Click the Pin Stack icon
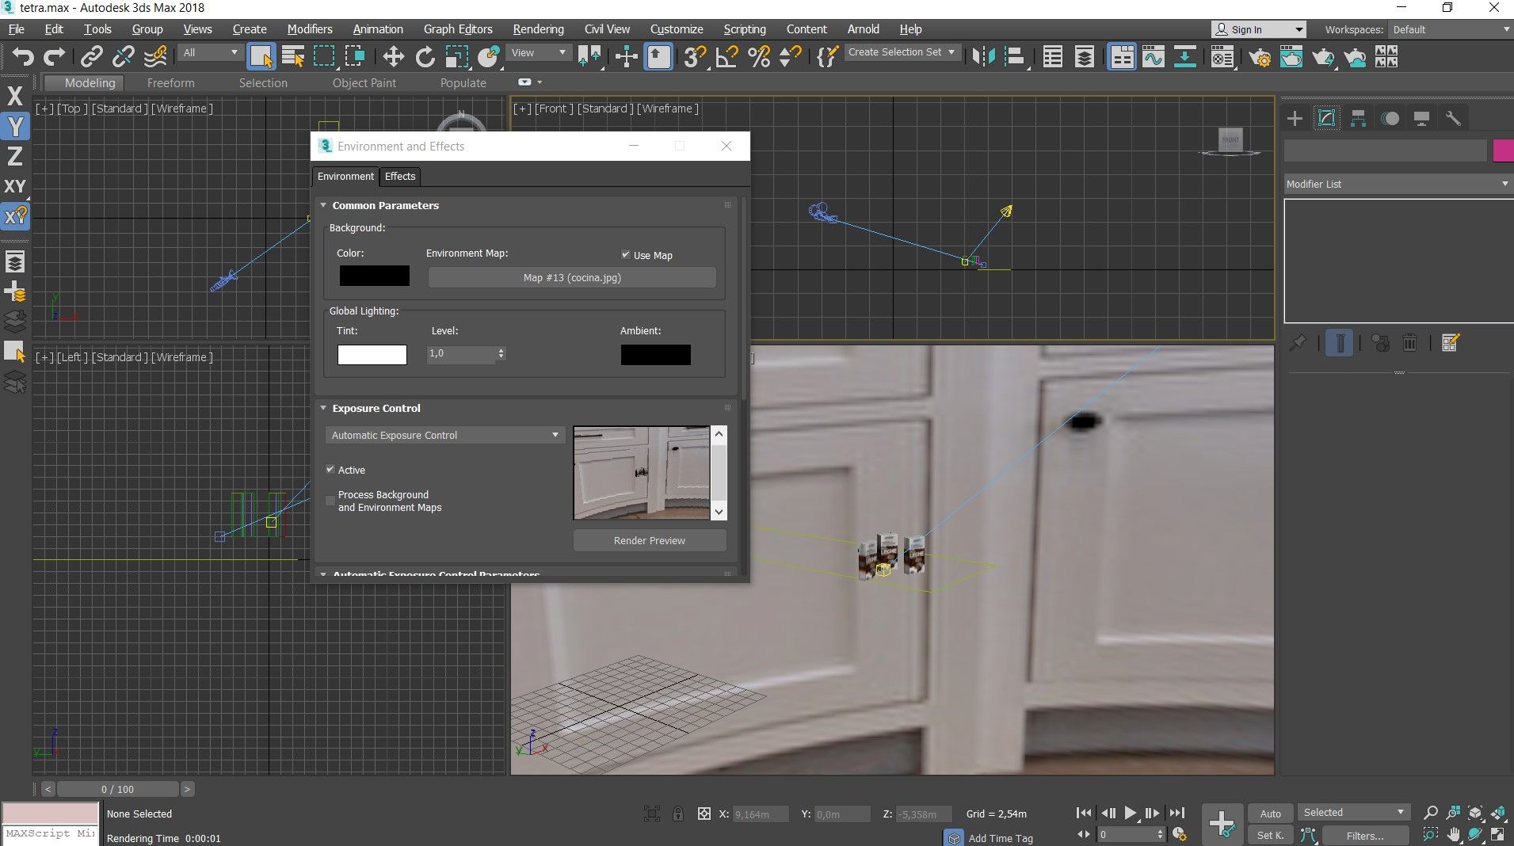Screen dimensions: 1514x846 (x=1298, y=343)
